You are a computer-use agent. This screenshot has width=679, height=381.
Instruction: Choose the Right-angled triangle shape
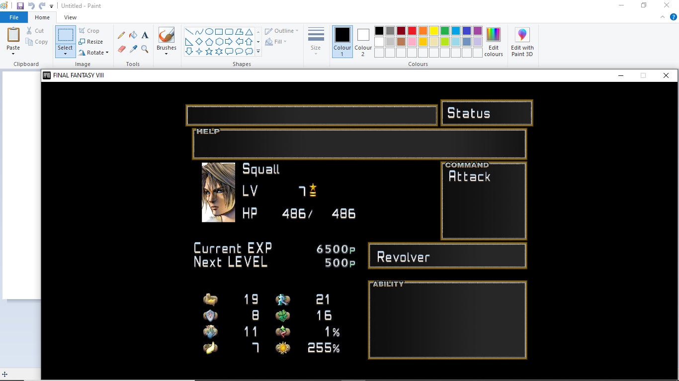189,42
